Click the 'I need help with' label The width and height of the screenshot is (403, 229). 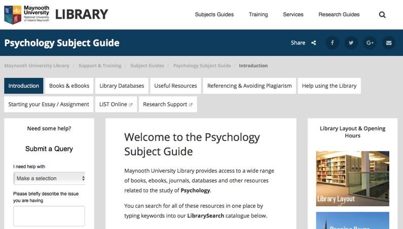(x=29, y=167)
